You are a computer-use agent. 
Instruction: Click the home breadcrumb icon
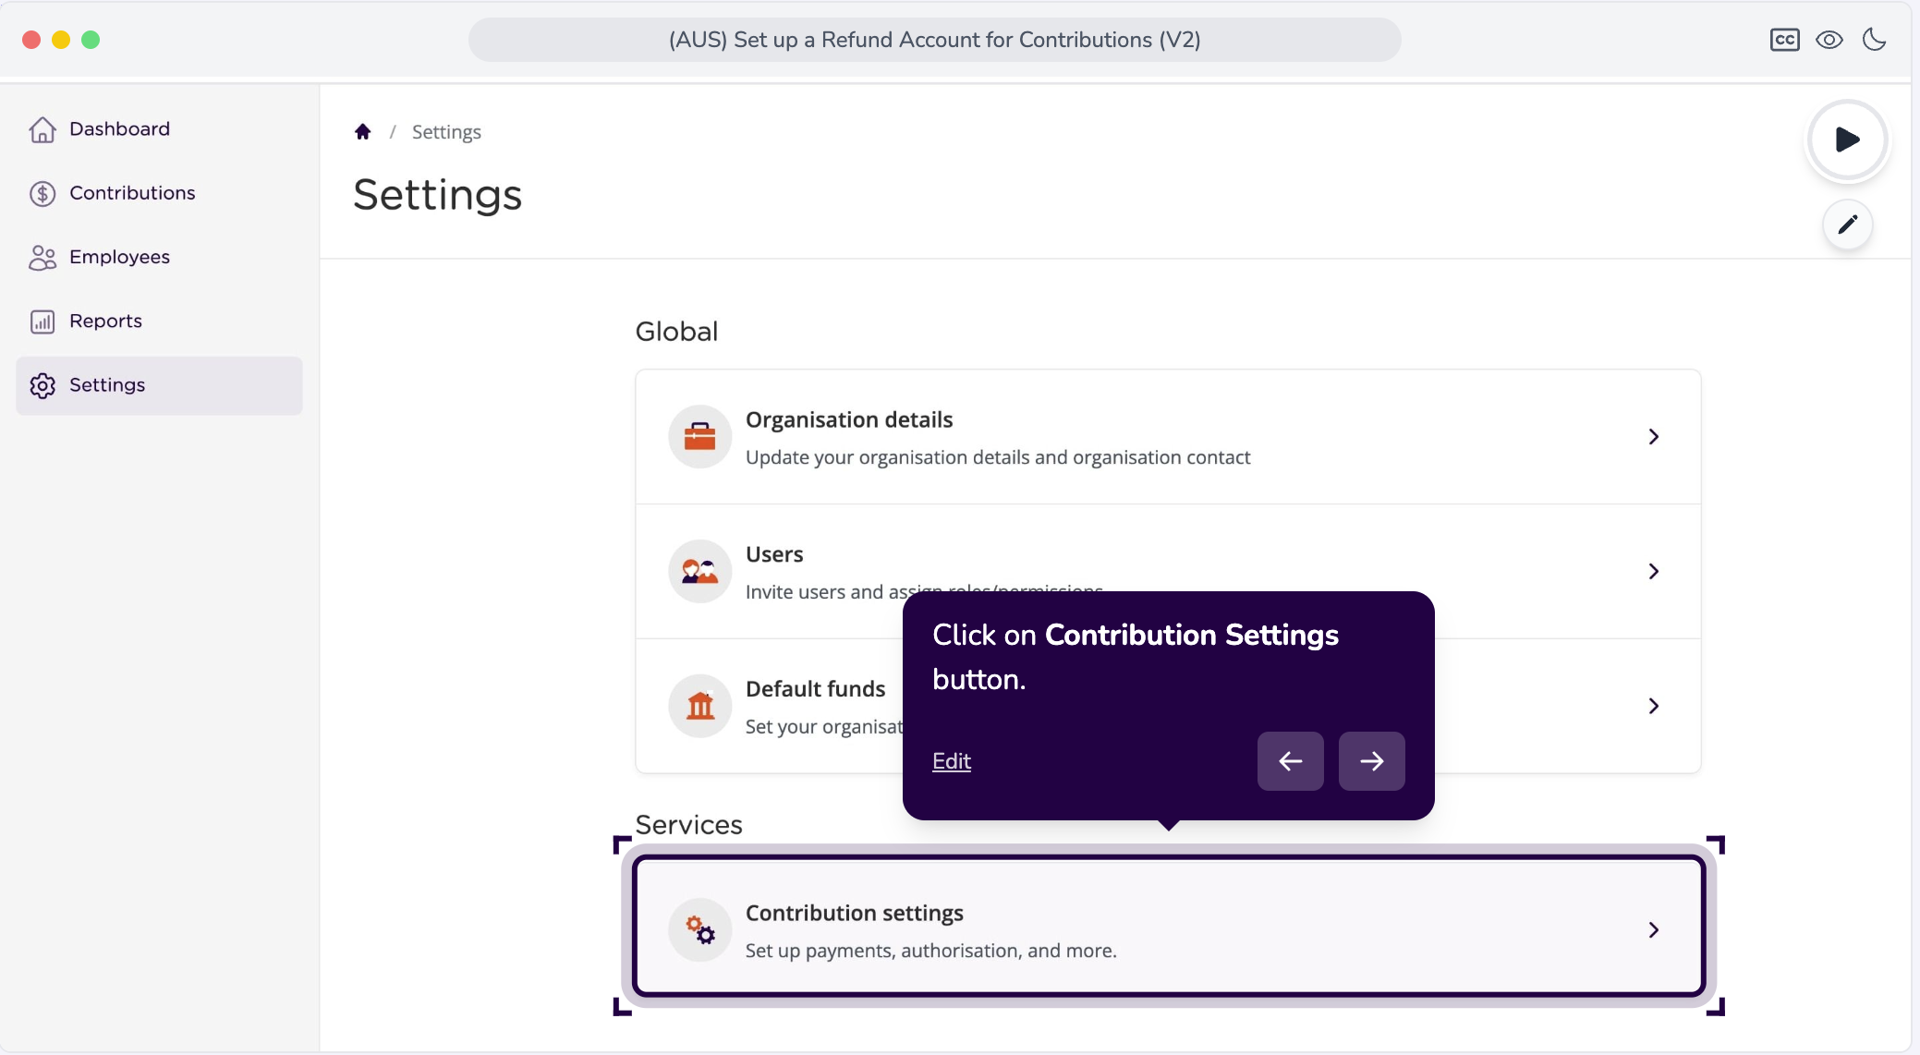(x=363, y=132)
